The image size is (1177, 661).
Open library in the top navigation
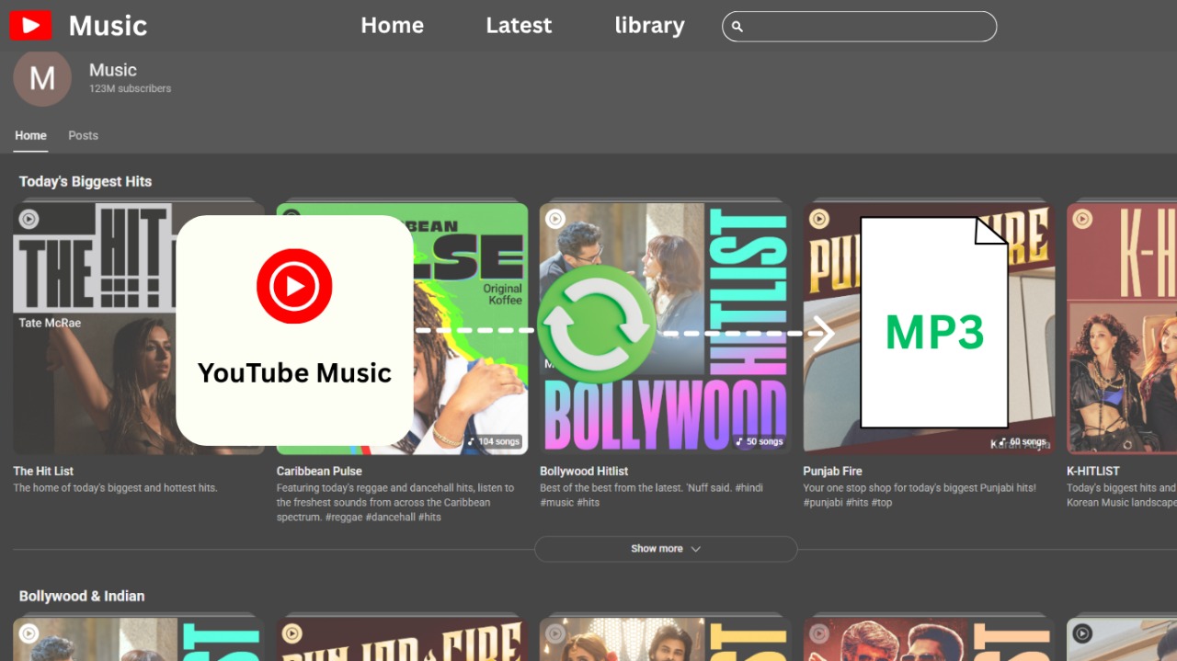click(x=650, y=26)
